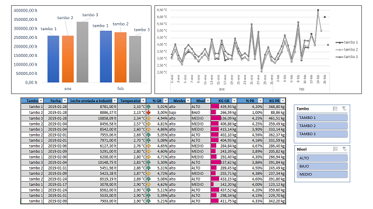Click the pink data bar beside 439,93 kg
The height and width of the screenshot is (209, 373).
pos(215,107)
